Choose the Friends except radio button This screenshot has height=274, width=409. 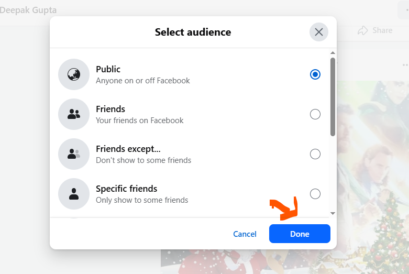(x=315, y=154)
